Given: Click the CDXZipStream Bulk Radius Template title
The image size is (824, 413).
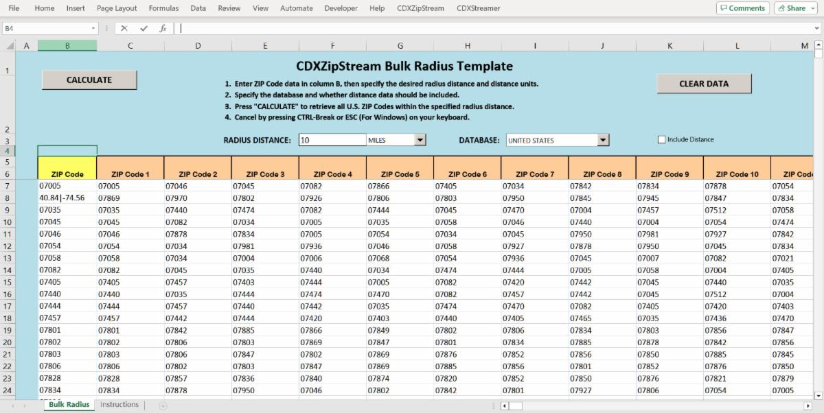Looking at the screenshot, I should (x=404, y=67).
